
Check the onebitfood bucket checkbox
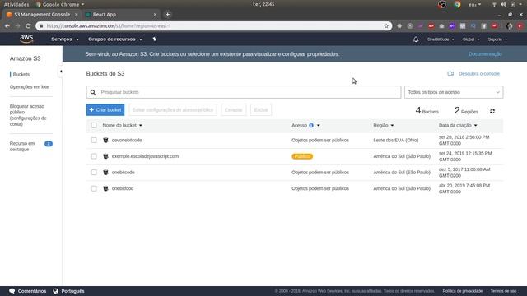pos(94,188)
